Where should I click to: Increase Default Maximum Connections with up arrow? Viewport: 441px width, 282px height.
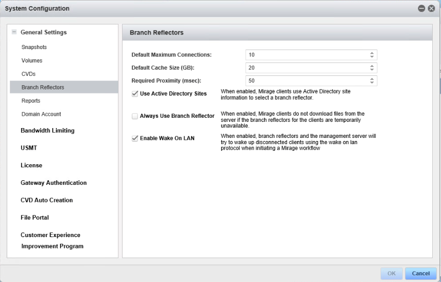(372, 53)
